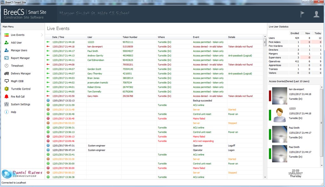Viewport: 325px width, 187px height.
Task: Click System Settings menu label
Action: point(21,104)
